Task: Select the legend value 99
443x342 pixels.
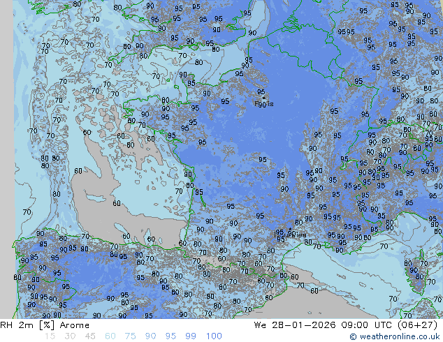Action: tap(191, 336)
